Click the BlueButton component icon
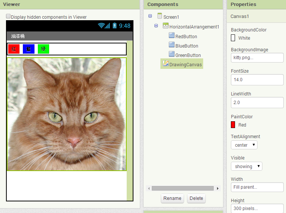This screenshot has height=213, width=286. click(172, 45)
